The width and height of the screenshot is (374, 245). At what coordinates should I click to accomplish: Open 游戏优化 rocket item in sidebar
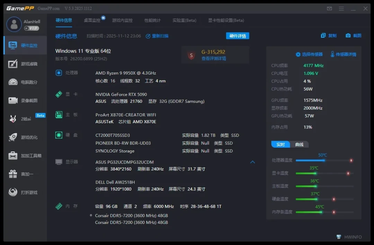pyautogui.click(x=25, y=137)
